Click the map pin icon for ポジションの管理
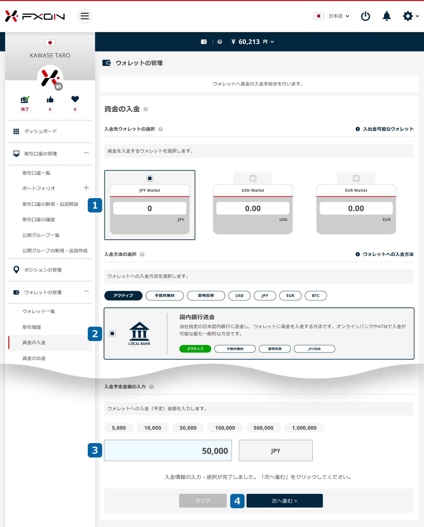424x527 pixels. coord(16,270)
